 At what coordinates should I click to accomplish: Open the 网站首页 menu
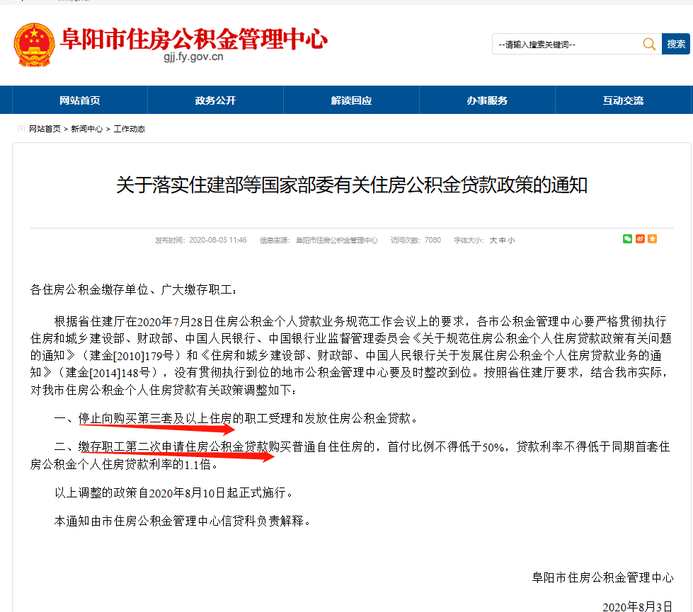point(80,100)
